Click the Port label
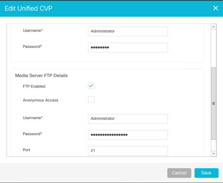The height and width of the screenshot is (183, 223). point(27,150)
